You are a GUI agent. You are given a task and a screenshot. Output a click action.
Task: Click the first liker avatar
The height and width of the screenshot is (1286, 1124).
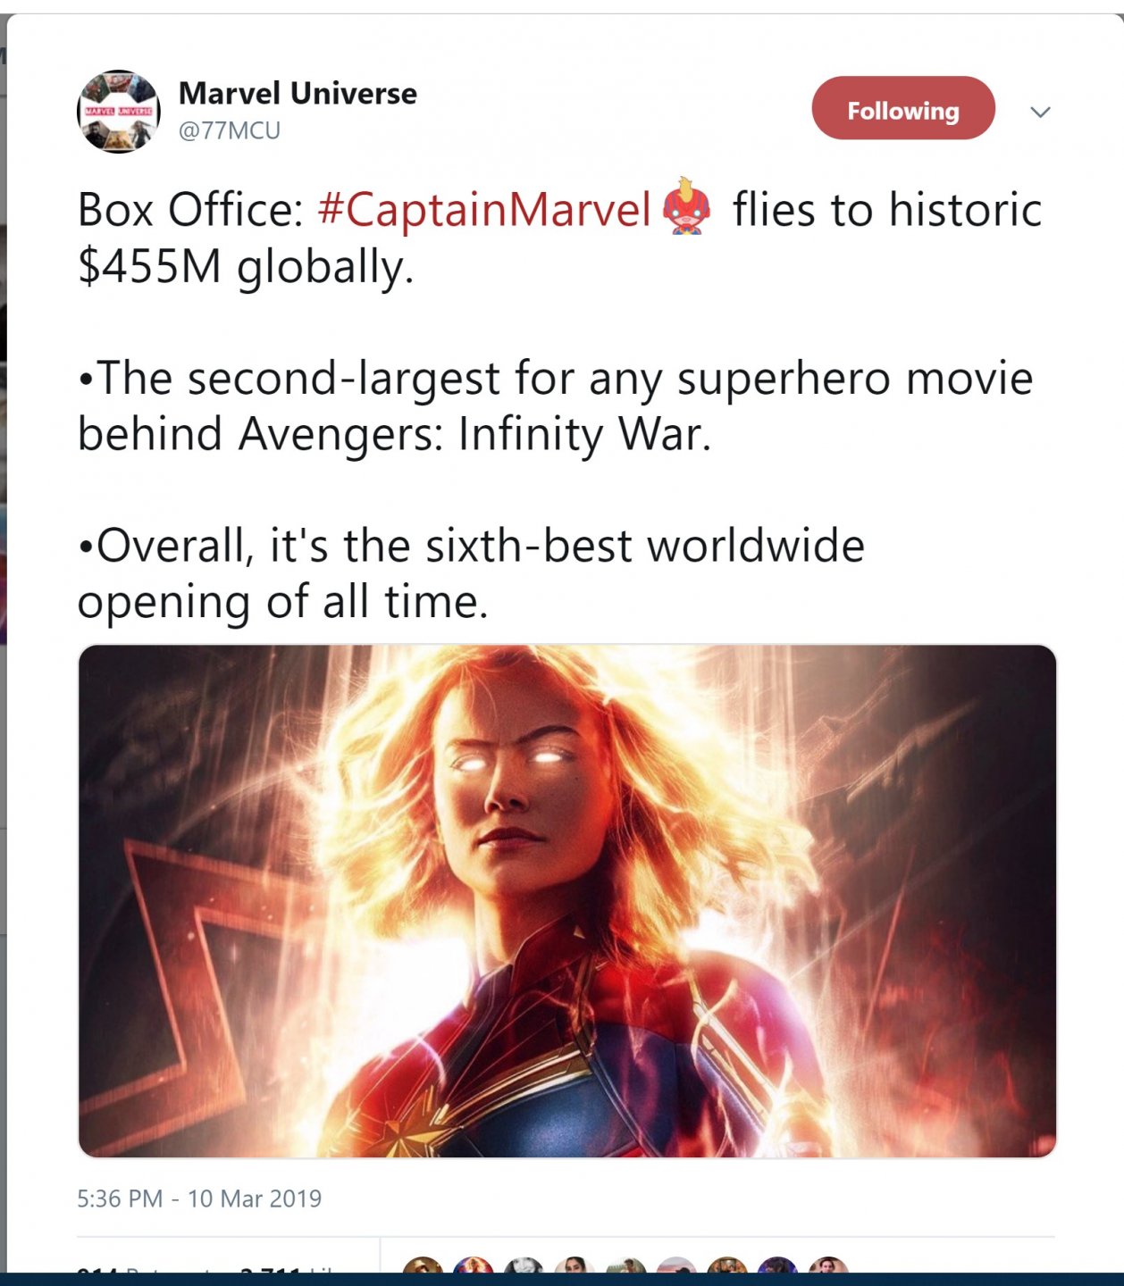click(x=423, y=1267)
